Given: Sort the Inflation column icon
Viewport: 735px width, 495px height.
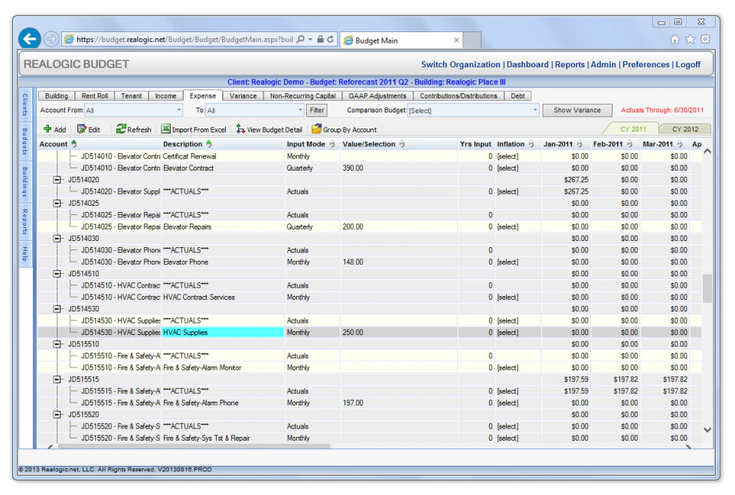Looking at the screenshot, I should [x=531, y=144].
